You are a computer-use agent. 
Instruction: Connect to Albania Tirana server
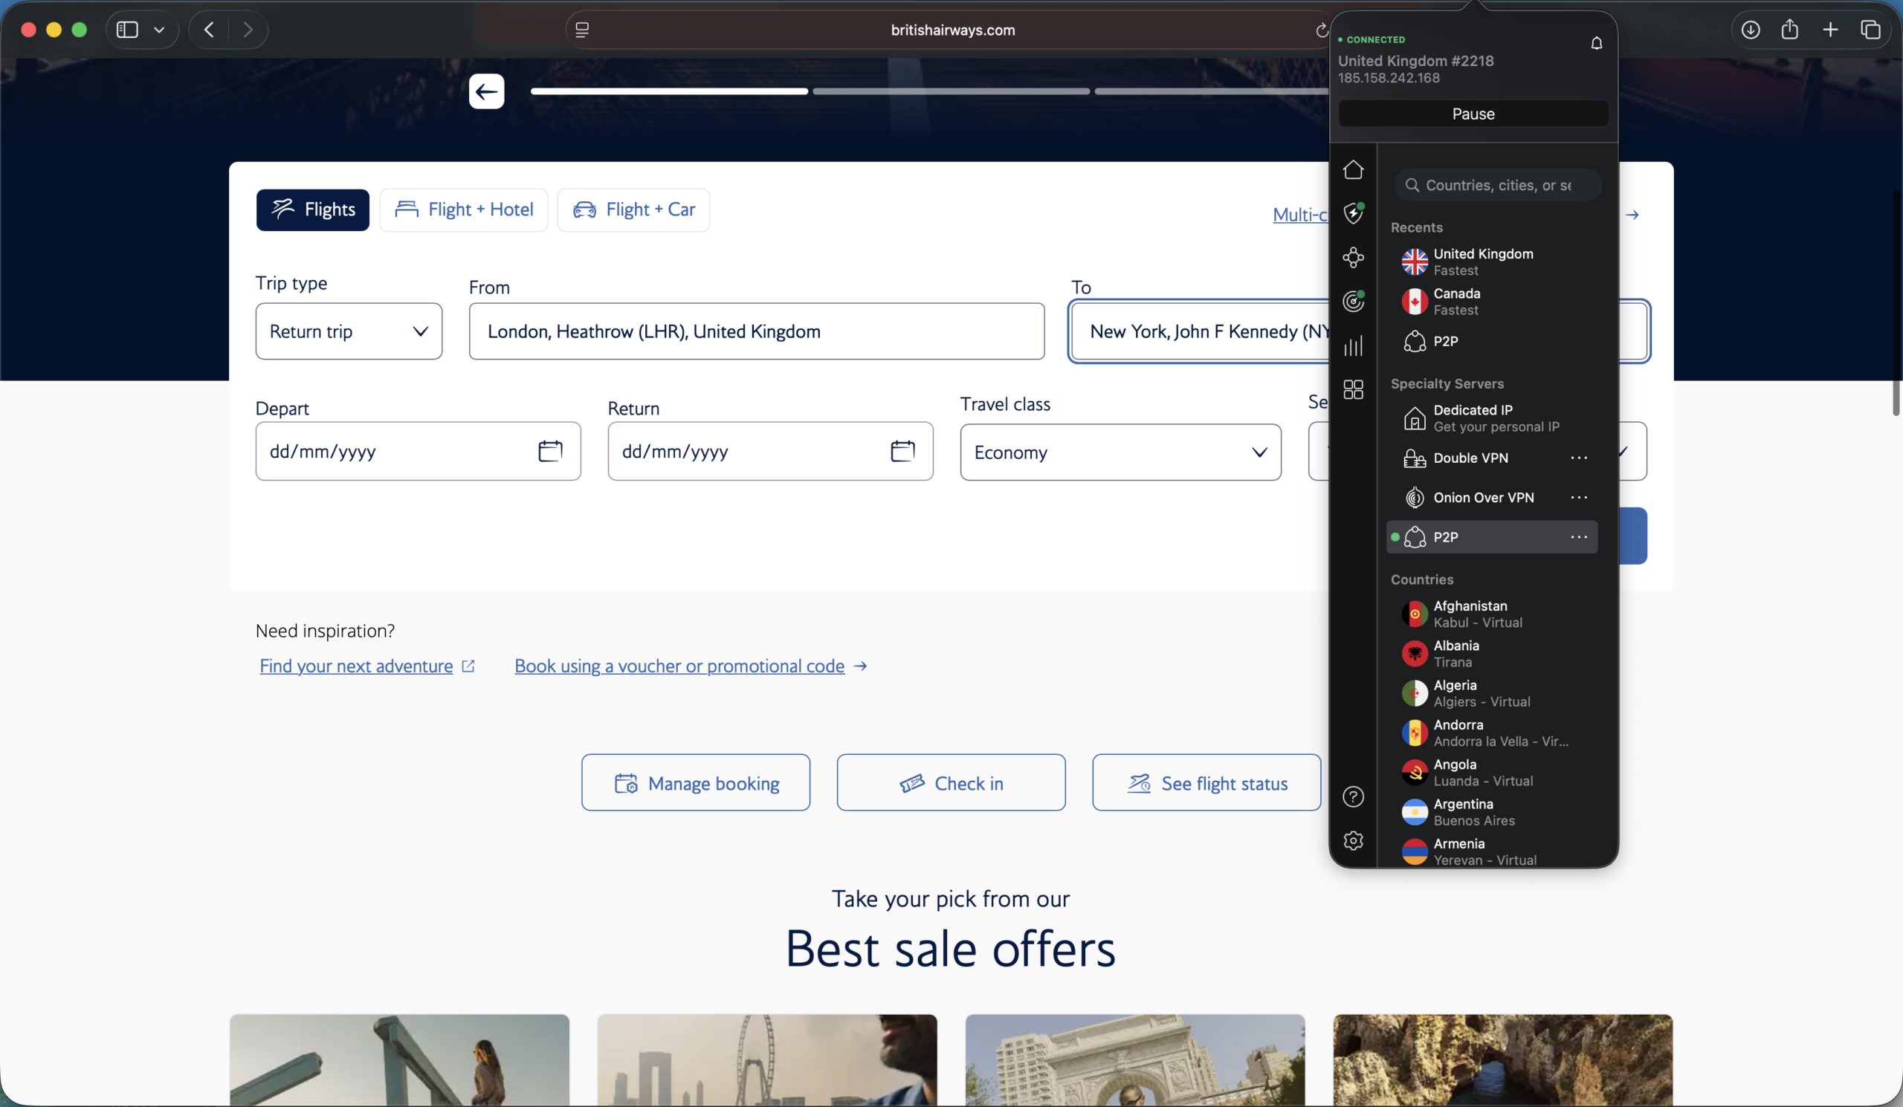point(1491,654)
